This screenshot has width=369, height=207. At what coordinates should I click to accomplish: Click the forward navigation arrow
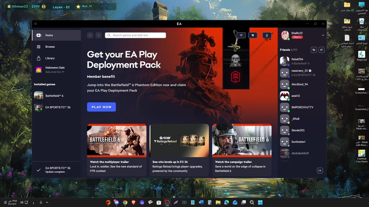point(99,35)
